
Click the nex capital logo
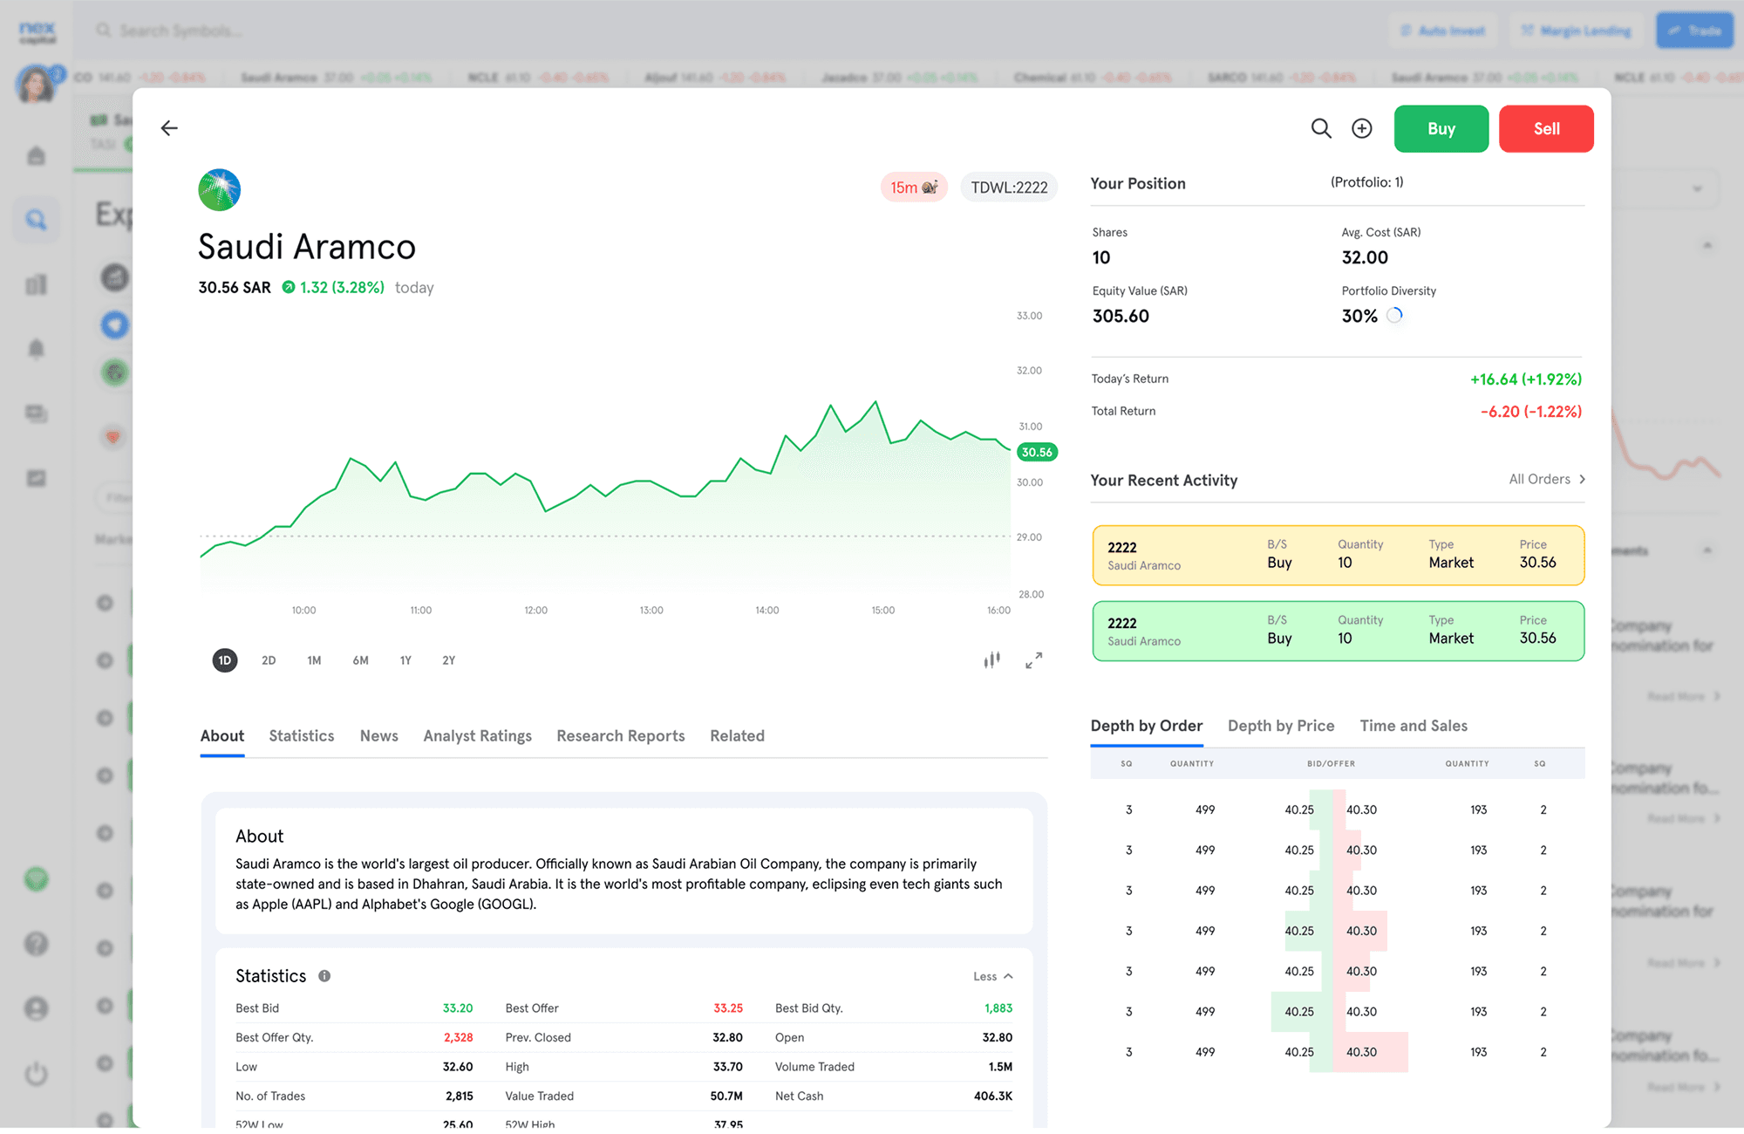[37, 32]
